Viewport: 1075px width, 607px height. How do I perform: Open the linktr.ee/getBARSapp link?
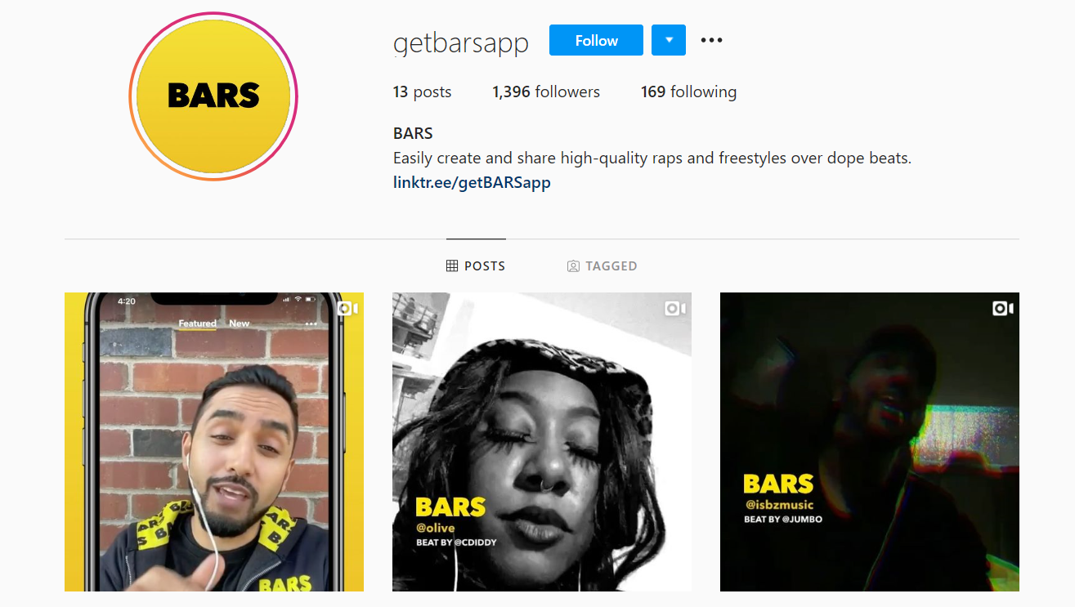[x=472, y=182]
